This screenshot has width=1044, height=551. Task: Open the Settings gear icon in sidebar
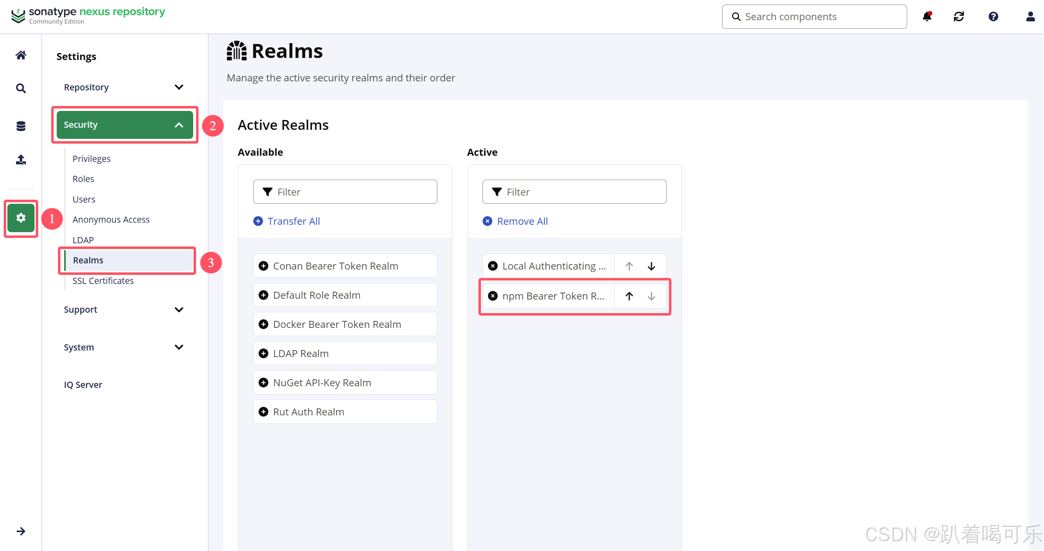(21, 218)
